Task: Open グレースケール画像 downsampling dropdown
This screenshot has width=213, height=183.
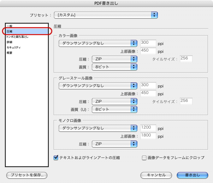Action: [x=98, y=86]
